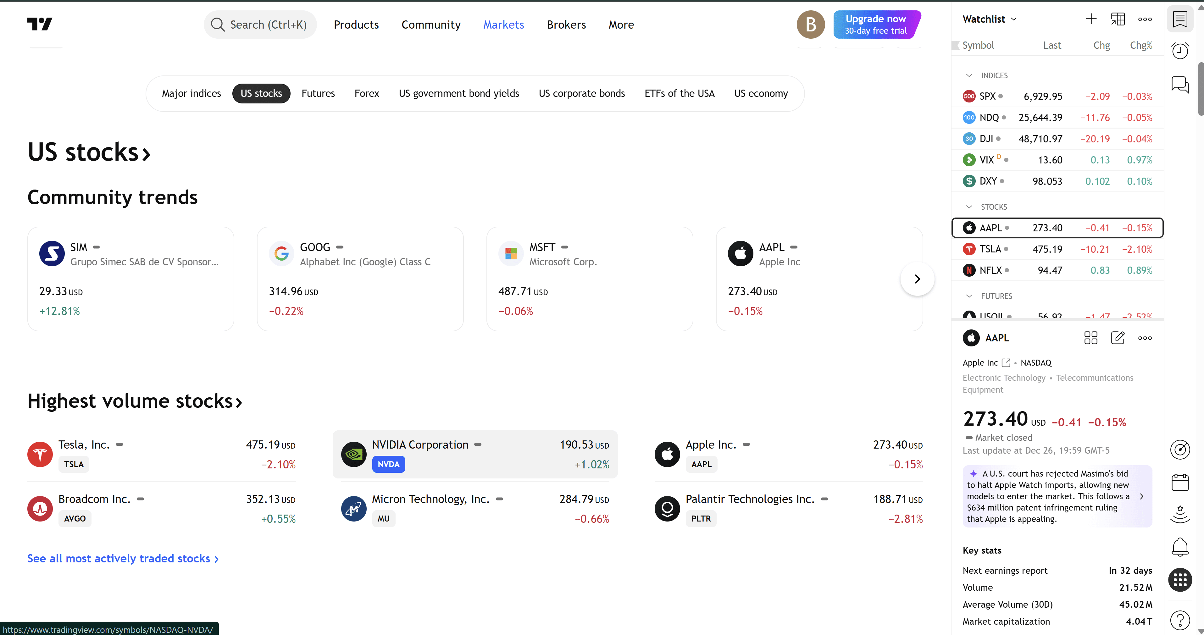Open the Alerts clock icon in sidebar
Screen dimensions: 1204x635
1180,51
